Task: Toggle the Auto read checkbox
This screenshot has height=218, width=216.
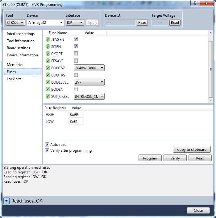Action: [x=47, y=144]
